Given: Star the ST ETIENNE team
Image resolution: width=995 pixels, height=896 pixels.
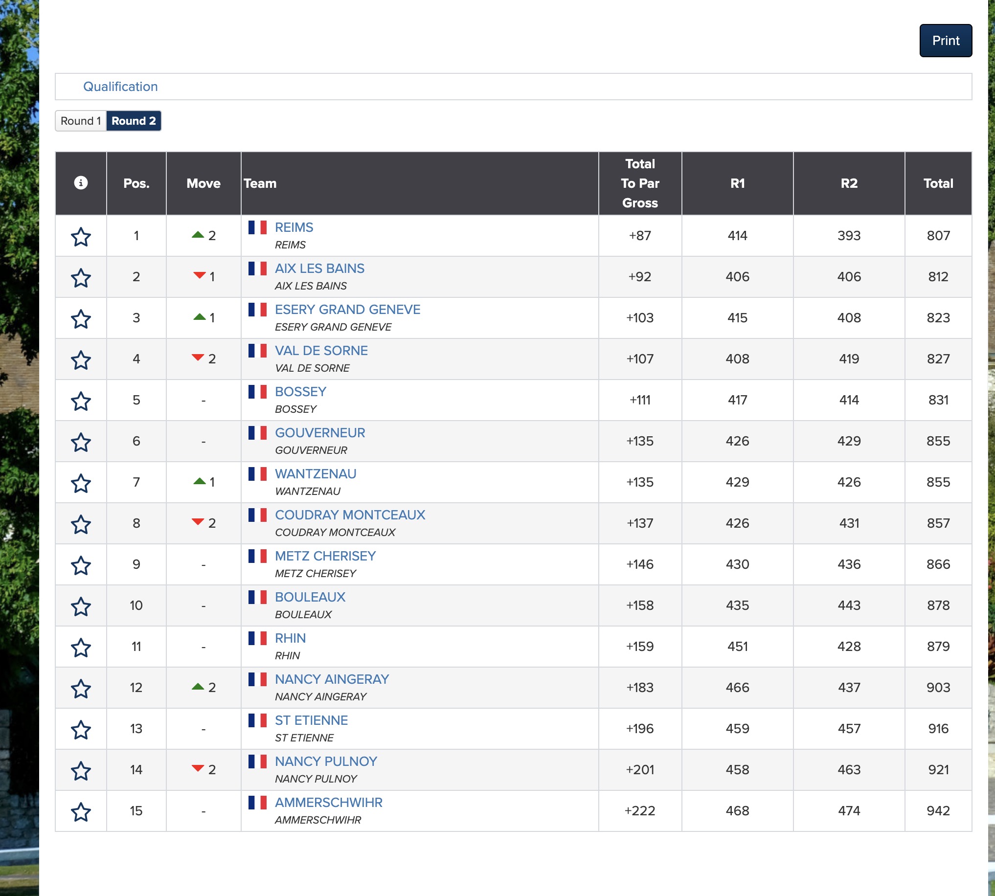Looking at the screenshot, I should (81, 730).
